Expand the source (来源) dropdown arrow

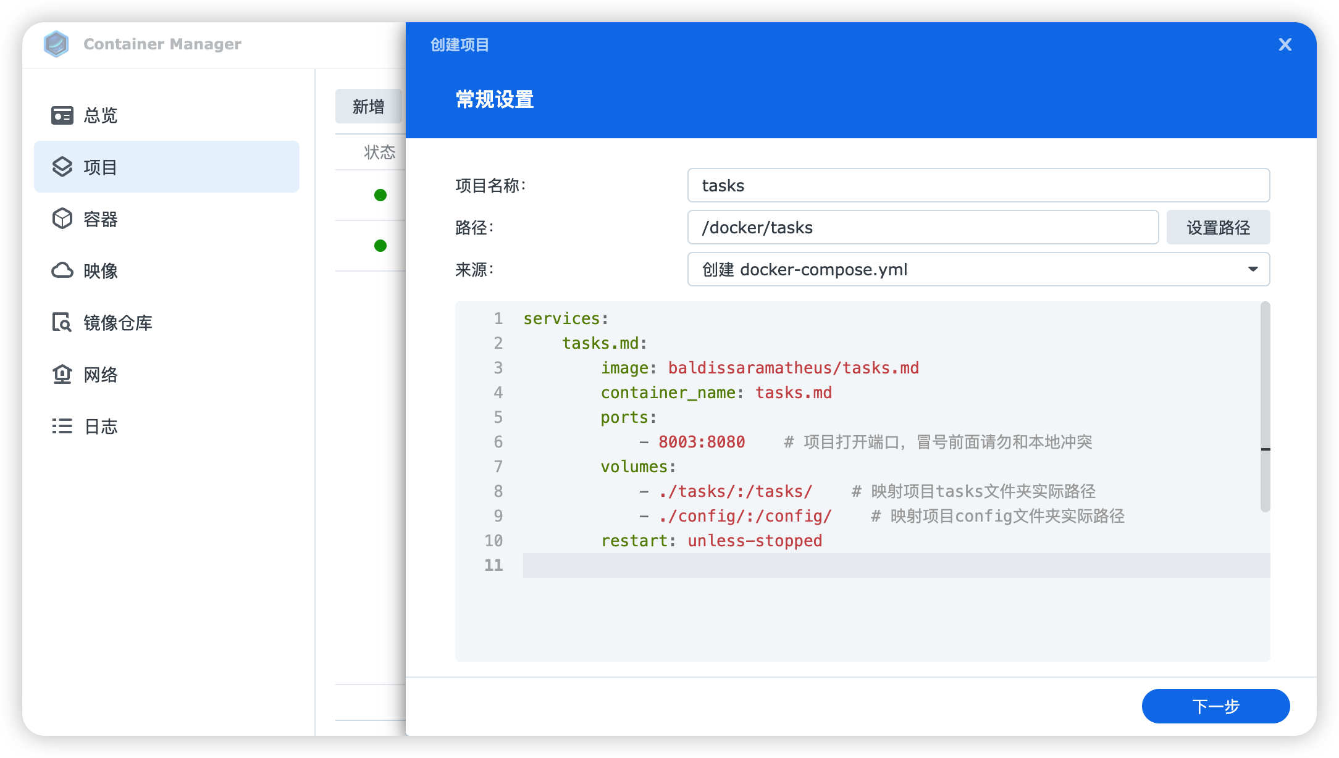(1253, 269)
